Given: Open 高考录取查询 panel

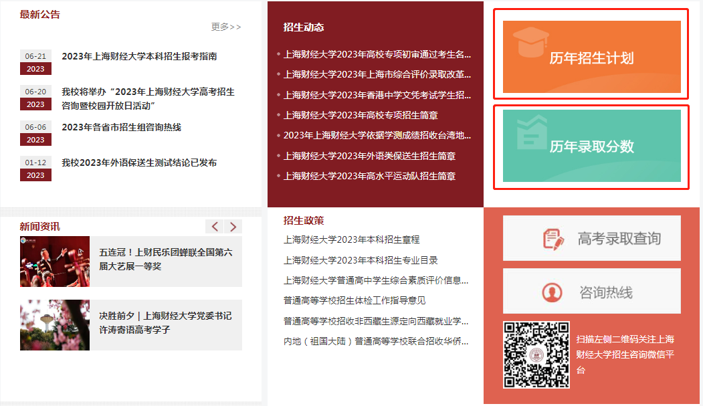Looking at the screenshot, I should pyautogui.click(x=591, y=237).
